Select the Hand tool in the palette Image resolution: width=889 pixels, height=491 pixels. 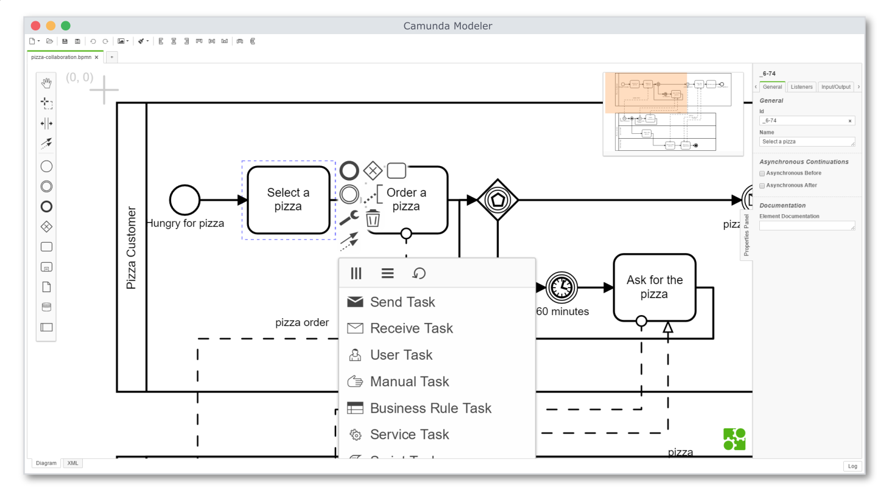46,82
